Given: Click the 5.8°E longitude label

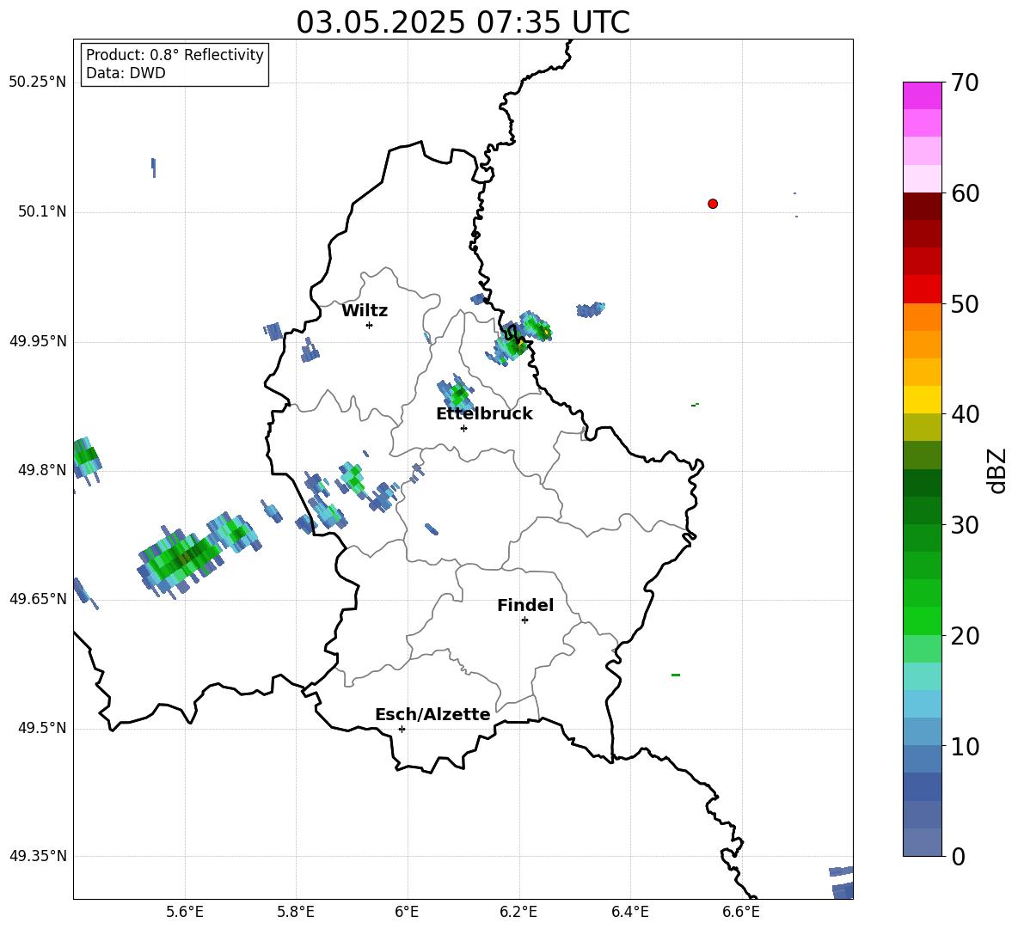Looking at the screenshot, I should pyautogui.click(x=296, y=912).
